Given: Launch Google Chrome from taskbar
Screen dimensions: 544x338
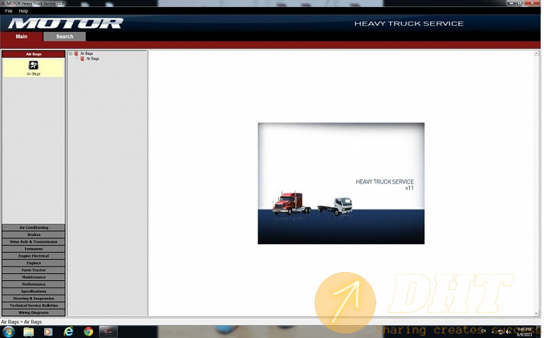Looking at the screenshot, I should coord(88,332).
